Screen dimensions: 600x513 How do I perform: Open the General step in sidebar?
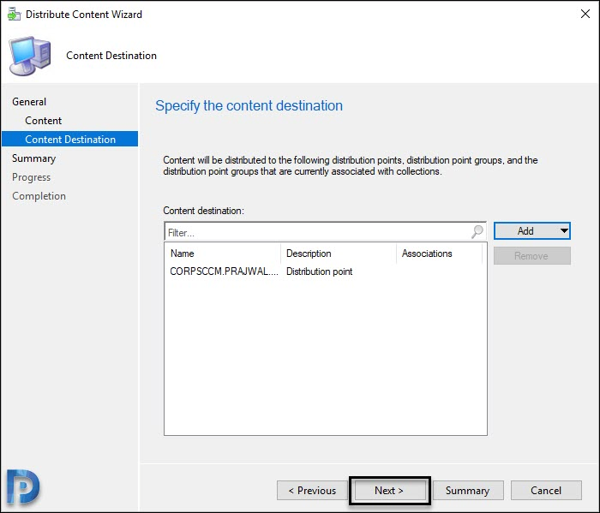(x=29, y=102)
